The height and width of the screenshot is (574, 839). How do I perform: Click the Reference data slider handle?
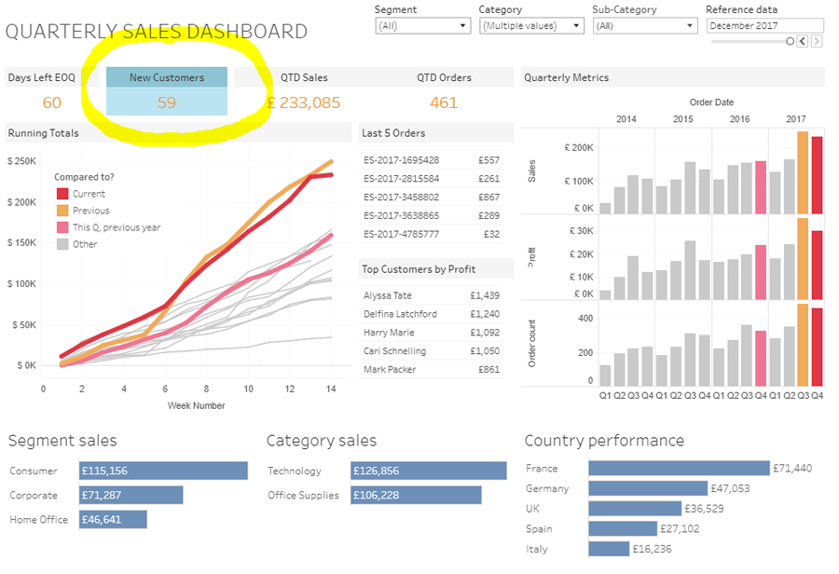pyautogui.click(x=790, y=41)
